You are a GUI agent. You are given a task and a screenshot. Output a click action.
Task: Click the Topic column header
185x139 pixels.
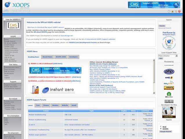point(92,111)
